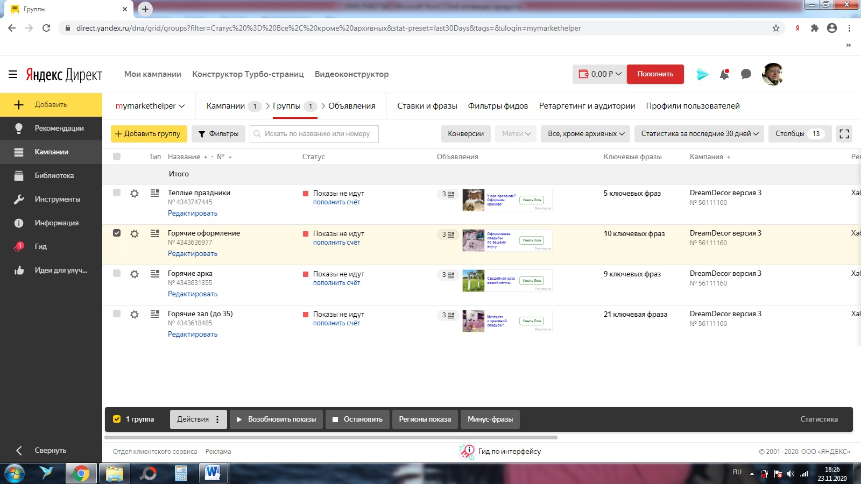
Task: Open Видеоконструктор in top menu
Action: pyautogui.click(x=351, y=74)
